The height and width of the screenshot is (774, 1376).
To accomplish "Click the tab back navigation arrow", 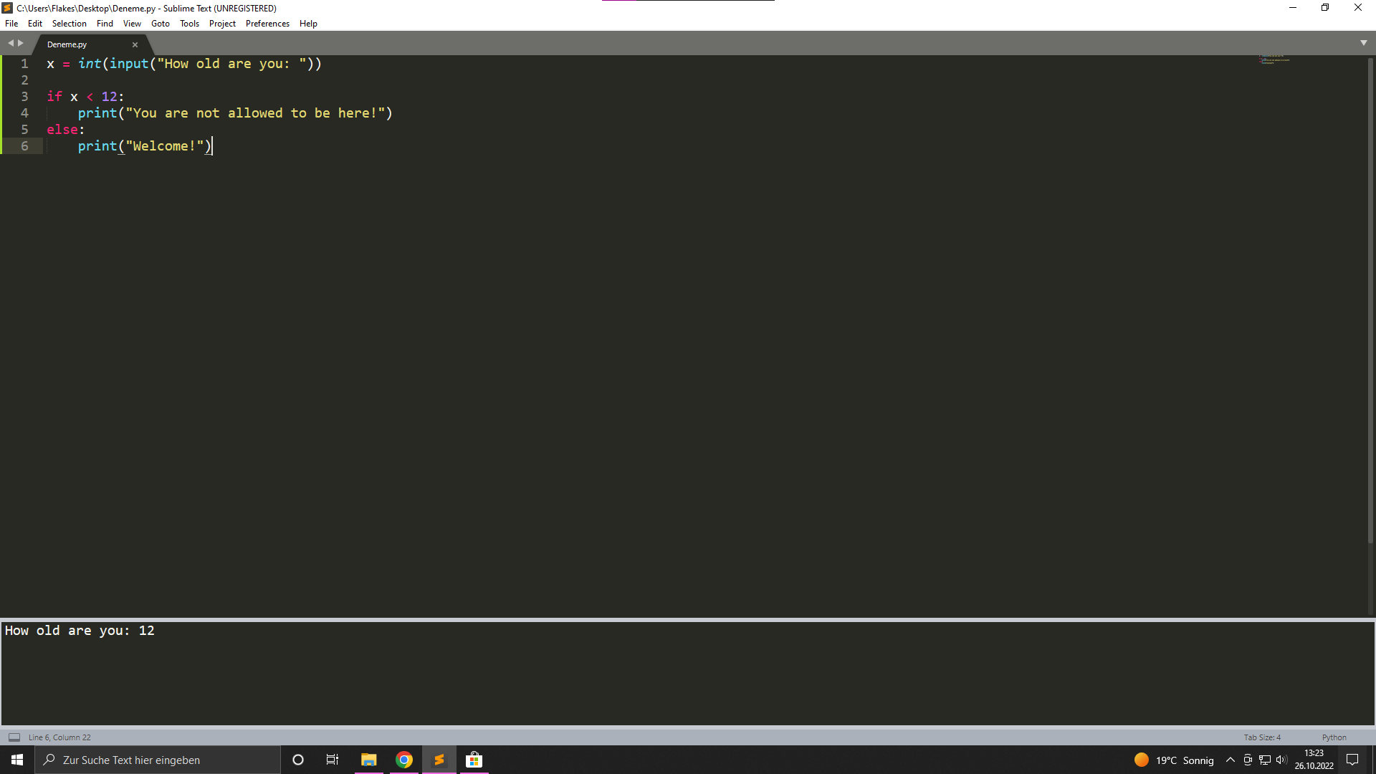I will 11,43.
